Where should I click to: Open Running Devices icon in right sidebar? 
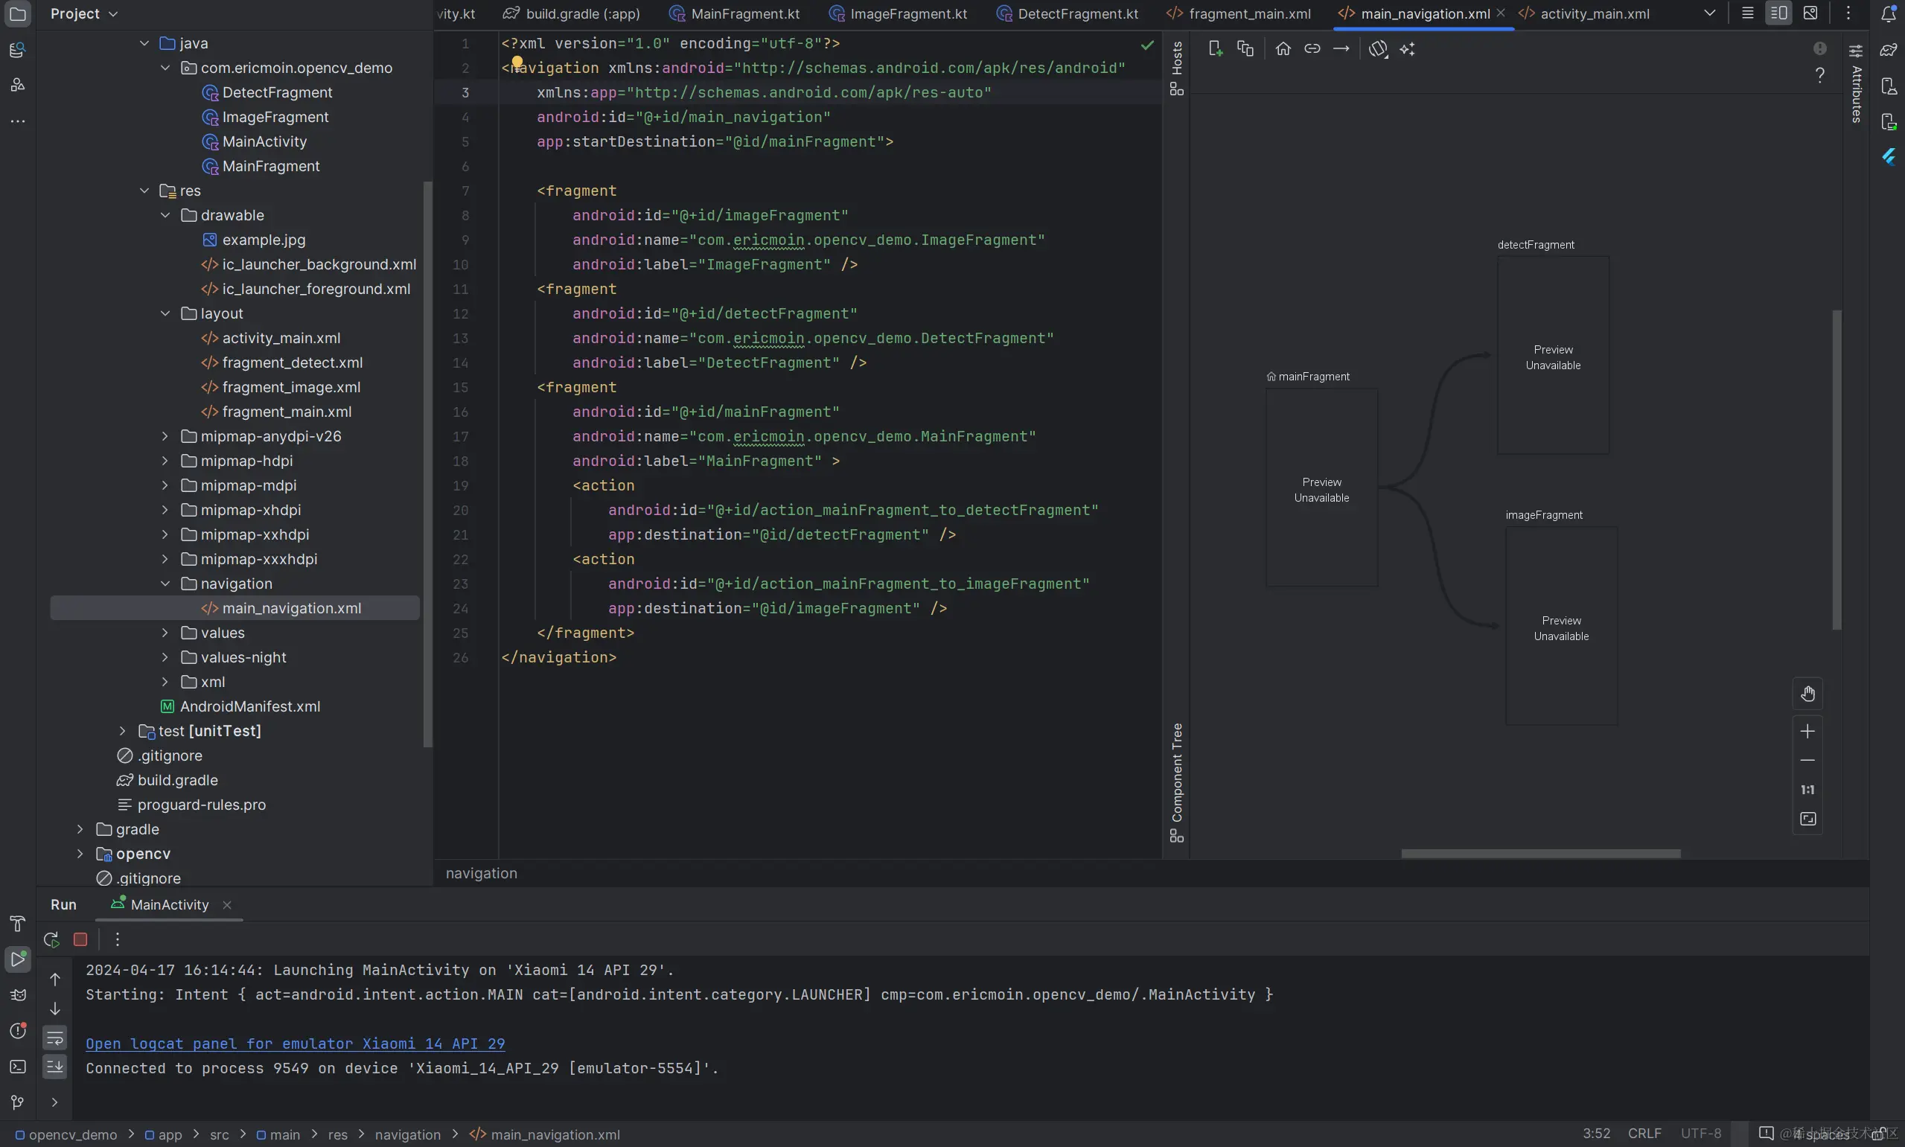point(1888,121)
